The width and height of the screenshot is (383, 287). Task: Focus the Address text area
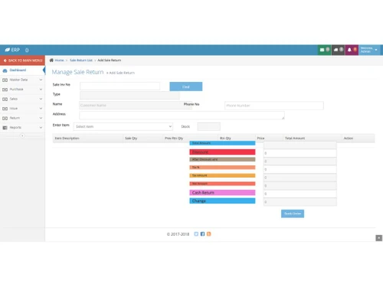pyautogui.click(x=182, y=116)
